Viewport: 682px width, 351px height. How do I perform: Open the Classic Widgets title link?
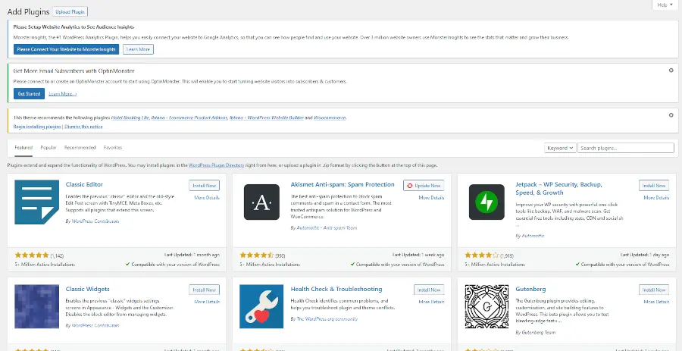tap(87, 289)
